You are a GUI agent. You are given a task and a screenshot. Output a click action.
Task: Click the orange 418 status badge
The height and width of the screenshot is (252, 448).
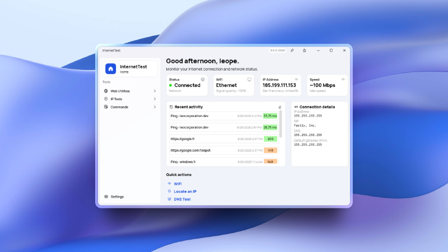pos(270,150)
